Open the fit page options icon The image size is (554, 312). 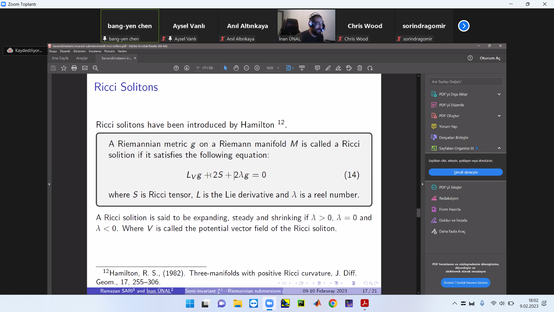coord(290,68)
